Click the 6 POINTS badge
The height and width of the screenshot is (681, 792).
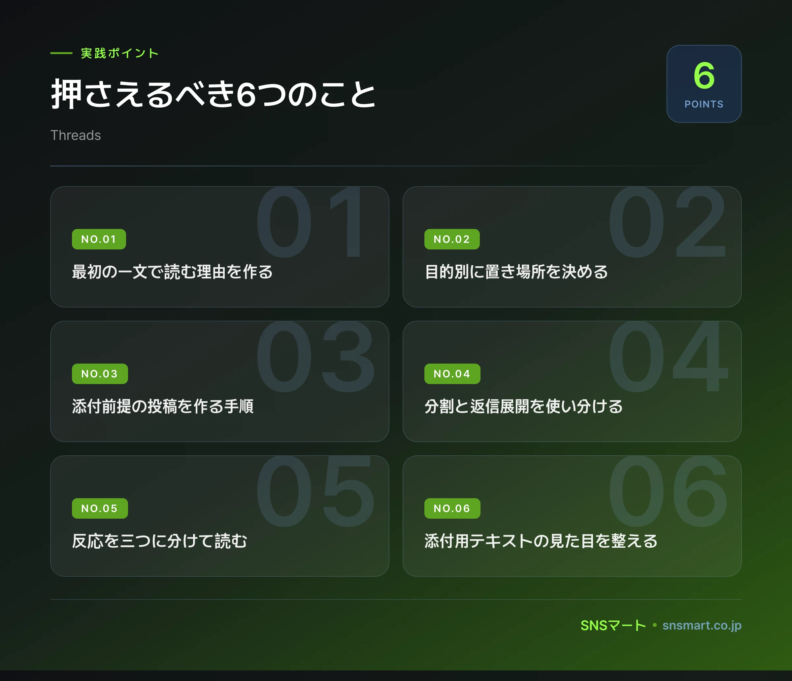tap(704, 84)
